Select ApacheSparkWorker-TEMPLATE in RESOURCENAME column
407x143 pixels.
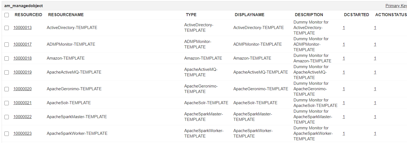pyautogui.click(x=77, y=133)
